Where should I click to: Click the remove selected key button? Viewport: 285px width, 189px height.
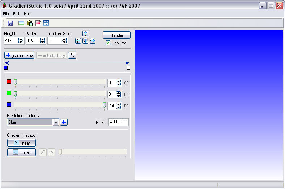pyautogui.click(x=51, y=55)
